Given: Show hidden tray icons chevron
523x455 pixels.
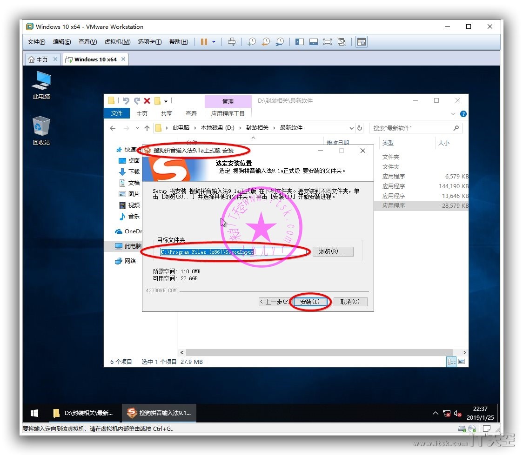Looking at the screenshot, I should coord(435,413).
